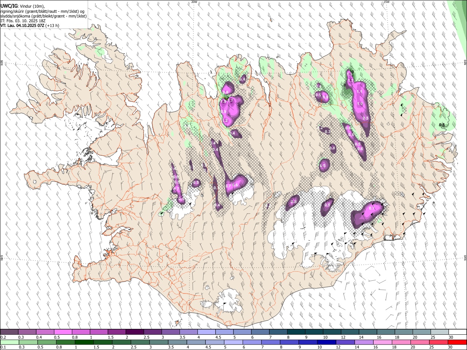Pick the first dusky purple 0.2 swatch
467x350 pixels.
click(9, 332)
